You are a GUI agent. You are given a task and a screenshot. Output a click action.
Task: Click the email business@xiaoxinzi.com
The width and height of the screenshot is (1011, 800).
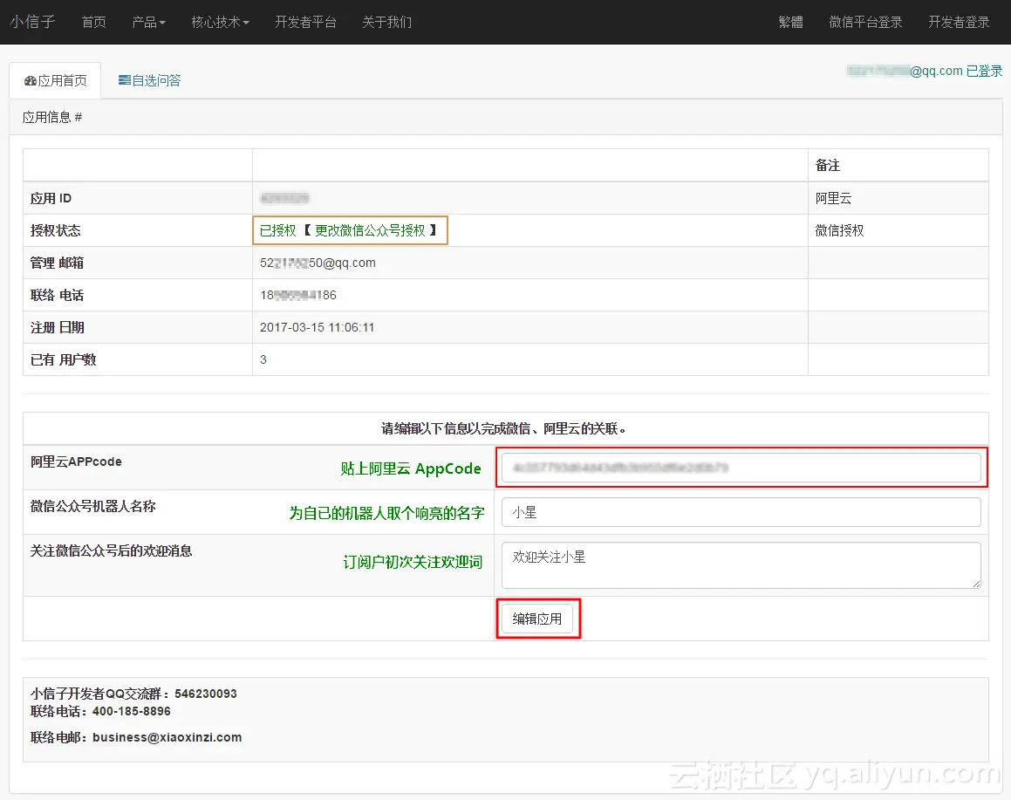[167, 737]
